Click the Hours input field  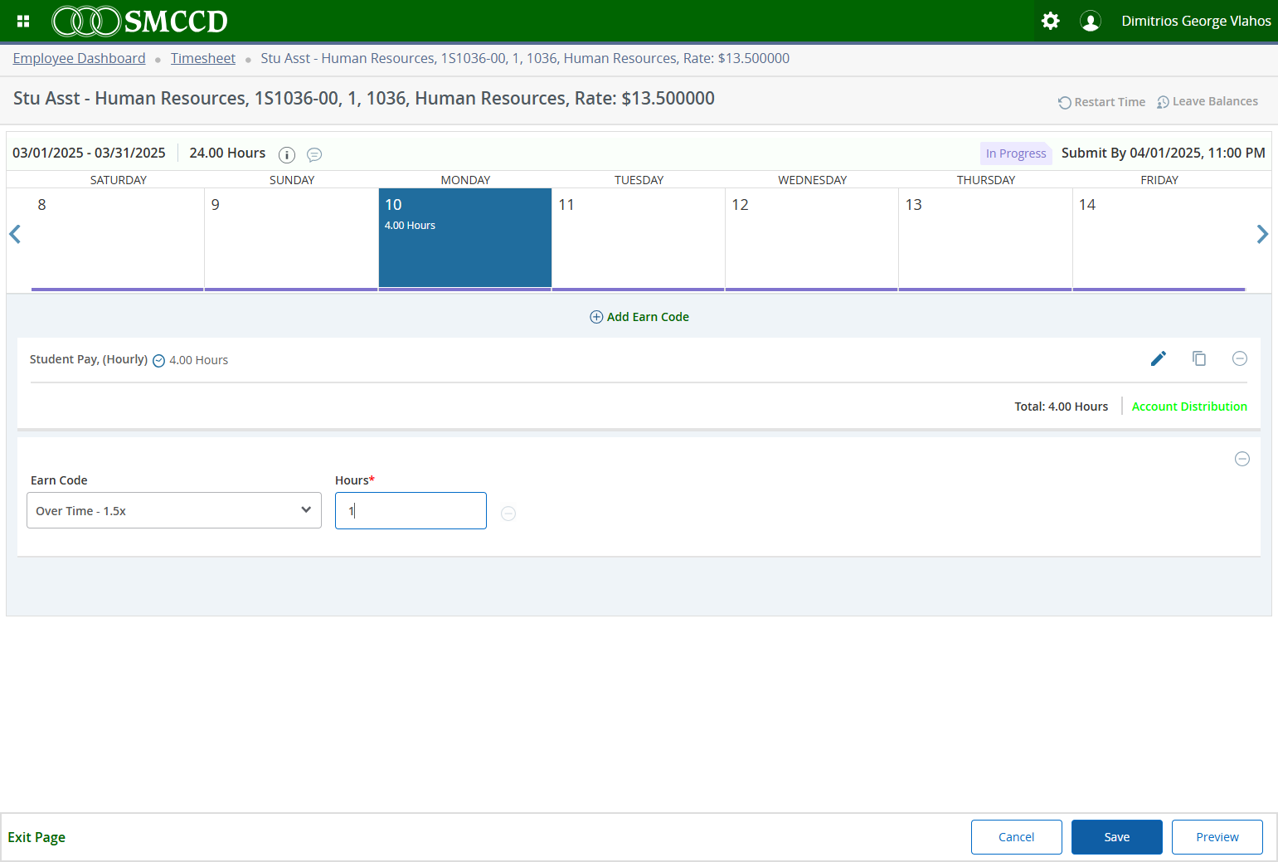tap(411, 510)
